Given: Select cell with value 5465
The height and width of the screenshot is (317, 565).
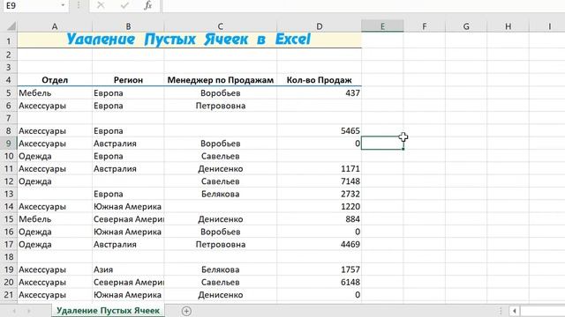Looking at the screenshot, I should [320, 131].
